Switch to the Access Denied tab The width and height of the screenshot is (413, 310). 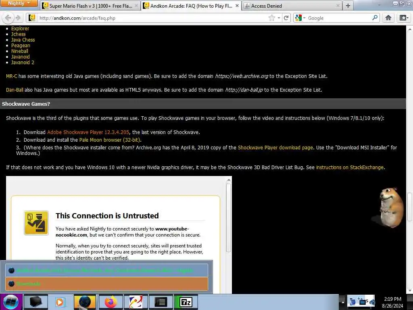pyautogui.click(x=292, y=6)
